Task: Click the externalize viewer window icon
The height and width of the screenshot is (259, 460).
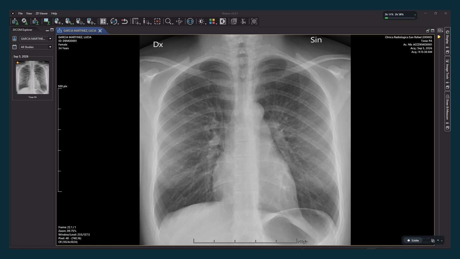Action: (x=428, y=31)
